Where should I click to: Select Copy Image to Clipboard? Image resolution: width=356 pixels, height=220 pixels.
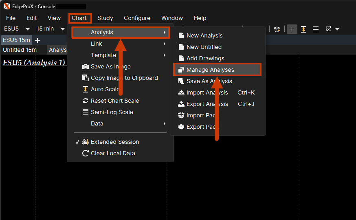[124, 78]
